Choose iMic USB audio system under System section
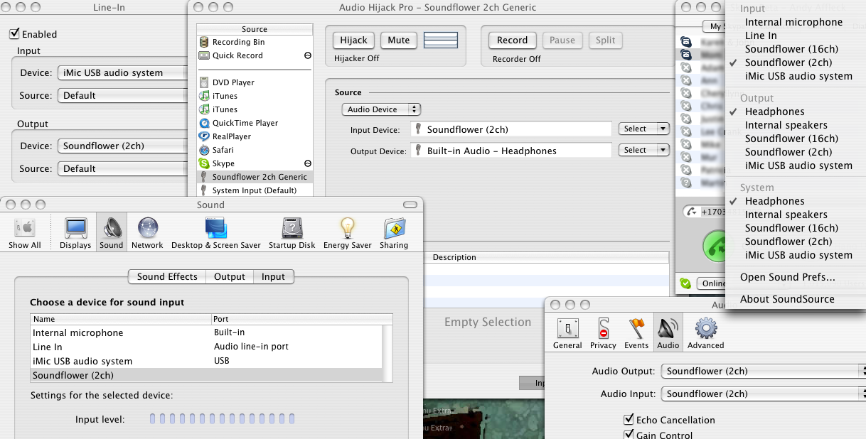866x439 pixels. tap(794, 255)
